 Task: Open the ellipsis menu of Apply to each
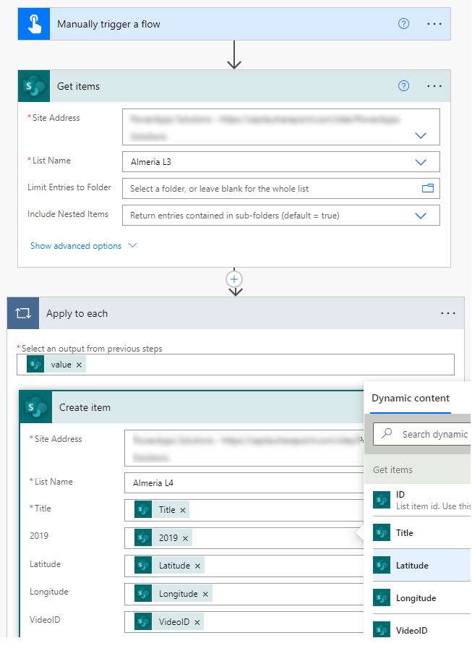(448, 313)
